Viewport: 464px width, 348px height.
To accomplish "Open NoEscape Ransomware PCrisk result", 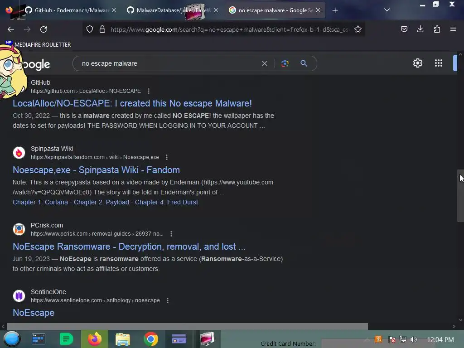I will [129, 246].
